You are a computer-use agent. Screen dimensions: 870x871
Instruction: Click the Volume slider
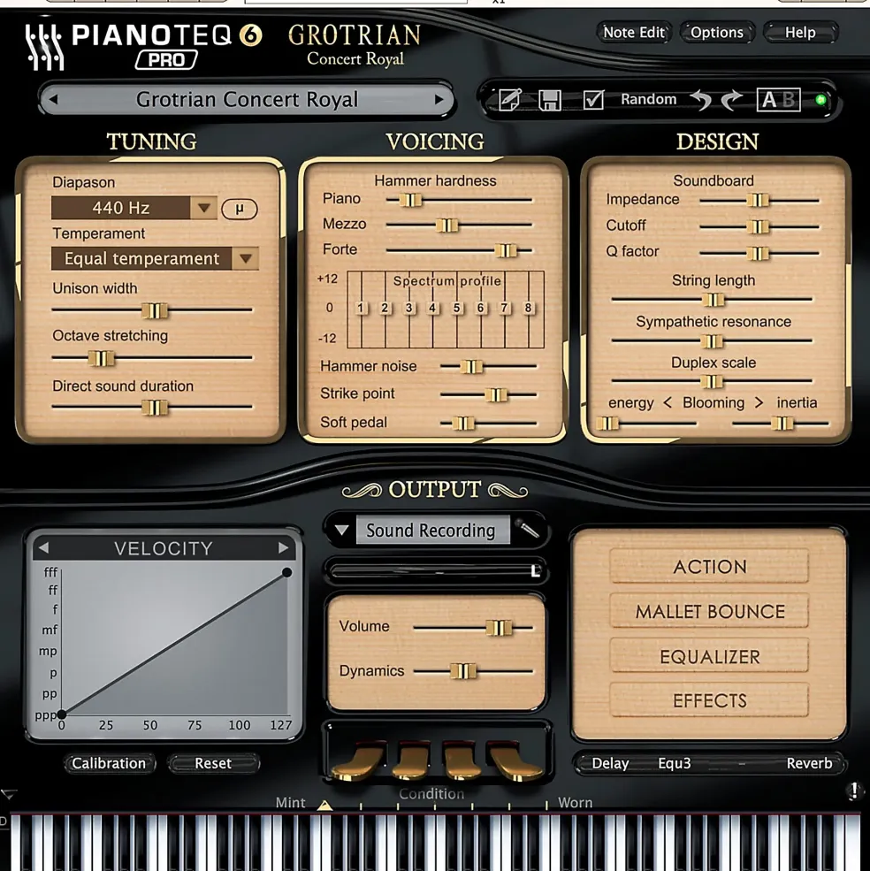(x=473, y=628)
